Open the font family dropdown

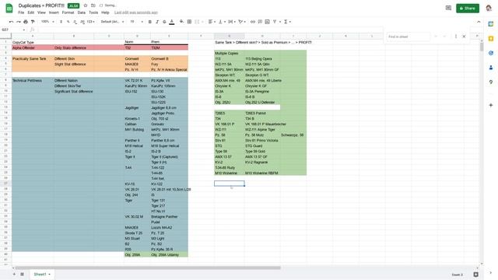click(x=112, y=22)
